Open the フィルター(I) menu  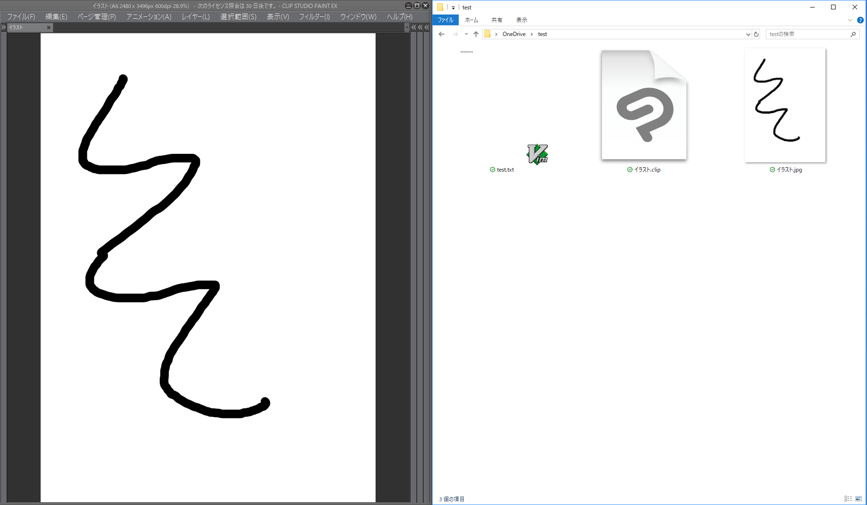pos(314,17)
